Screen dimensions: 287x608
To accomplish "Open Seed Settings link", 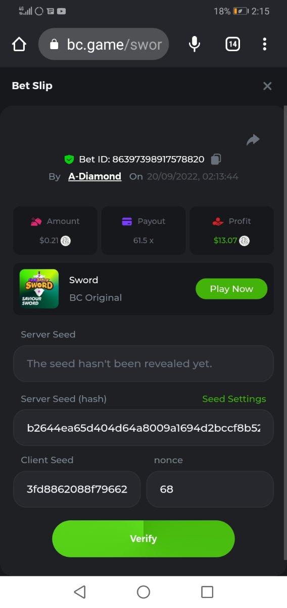I will pos(234,399).
